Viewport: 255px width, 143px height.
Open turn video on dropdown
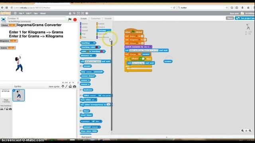tap(95, 100)
